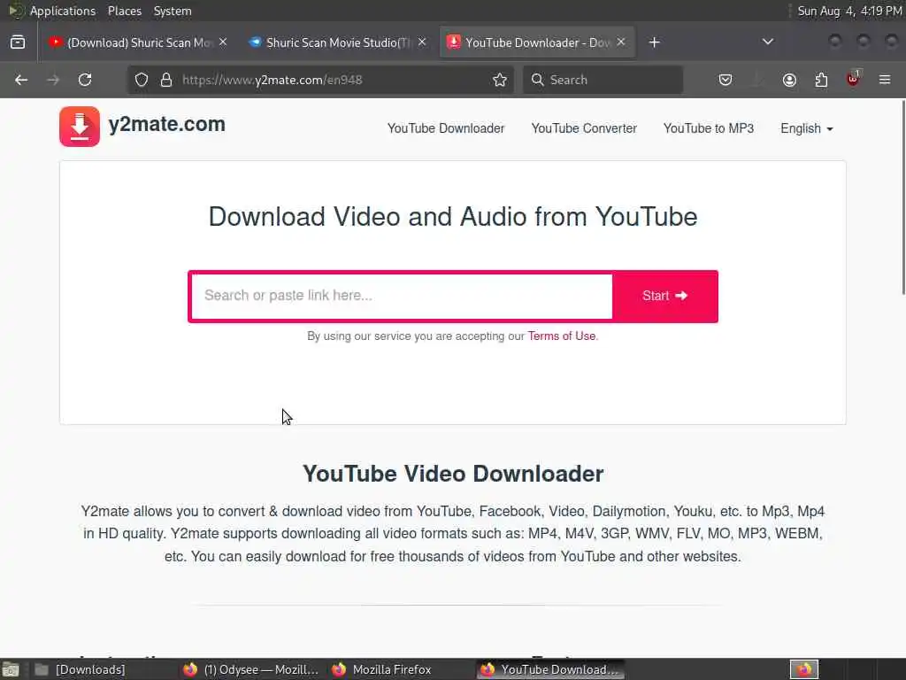Click the tracking protection shield icon
The image size is (906, 680).
[x=142, y=80]
